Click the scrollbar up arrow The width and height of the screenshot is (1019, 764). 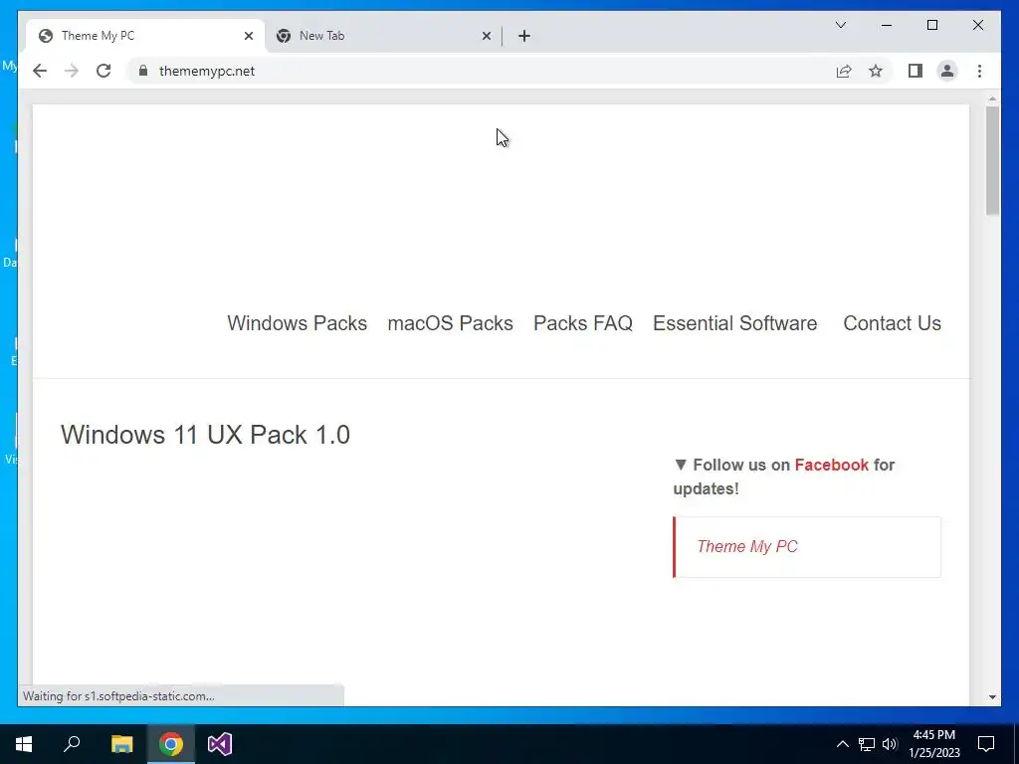pyautogui.click(x=992, y=98)
